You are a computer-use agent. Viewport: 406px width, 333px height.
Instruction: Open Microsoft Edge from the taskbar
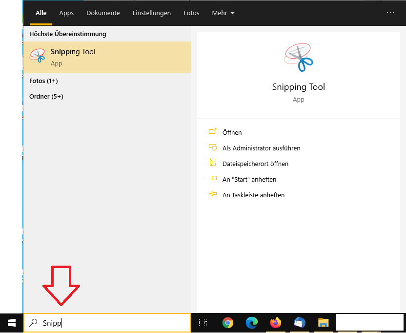click(252, 323)
